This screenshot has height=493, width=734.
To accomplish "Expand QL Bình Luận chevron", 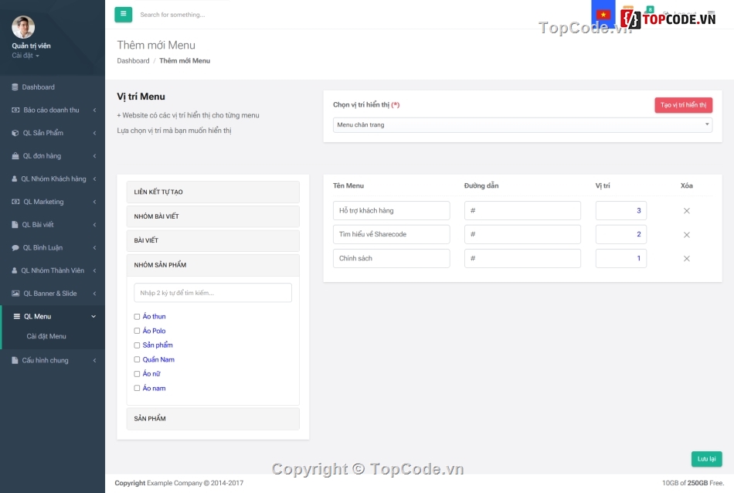I will pos(94,248).
